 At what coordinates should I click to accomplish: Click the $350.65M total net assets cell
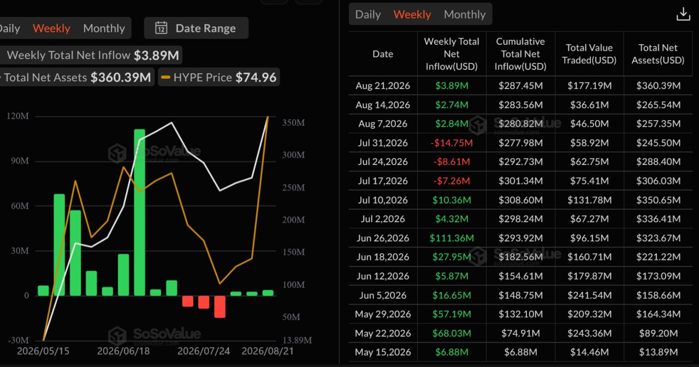tap(658, 200)
